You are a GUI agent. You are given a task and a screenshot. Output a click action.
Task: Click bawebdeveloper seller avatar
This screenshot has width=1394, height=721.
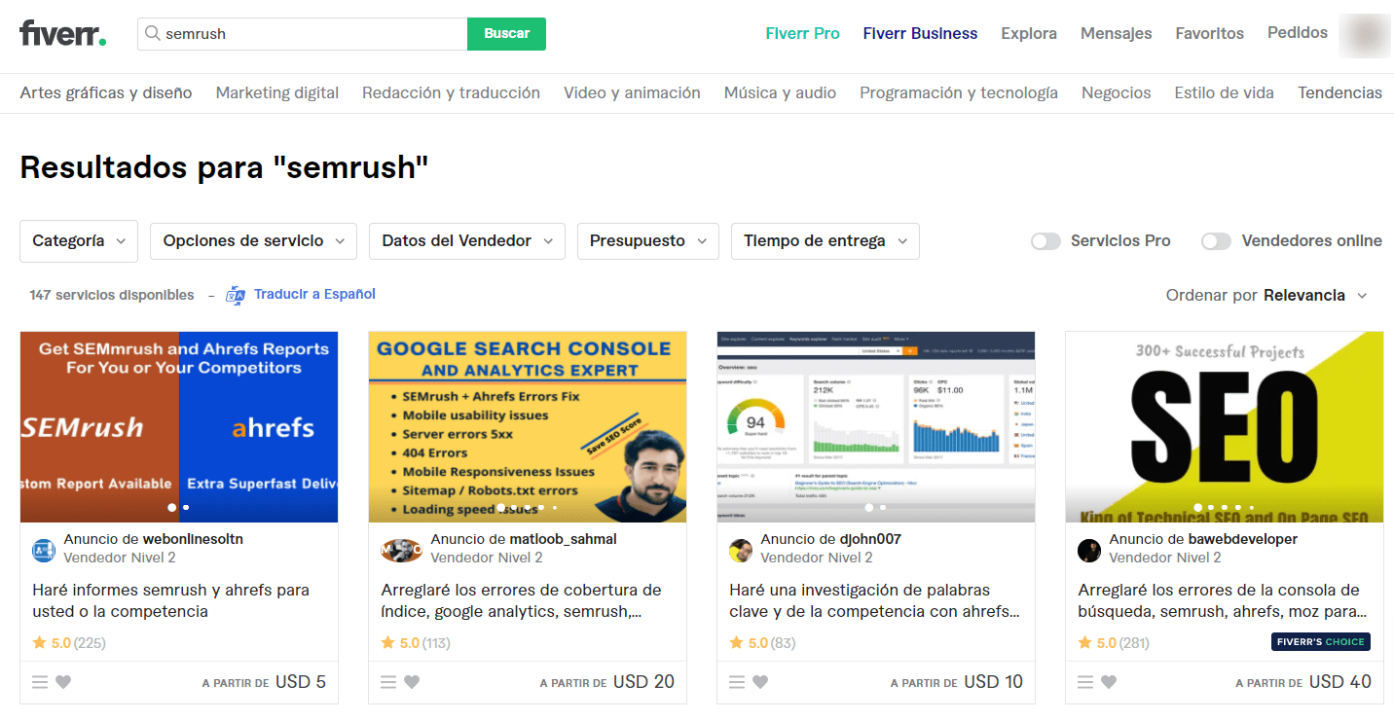tap(1089, 550)
